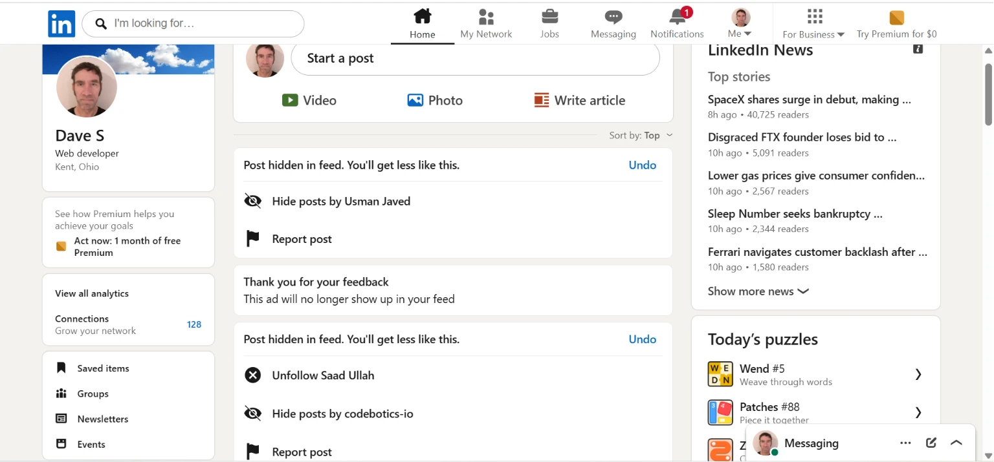
Task: Click the Video post icon
Action: [x=289, y=100]
